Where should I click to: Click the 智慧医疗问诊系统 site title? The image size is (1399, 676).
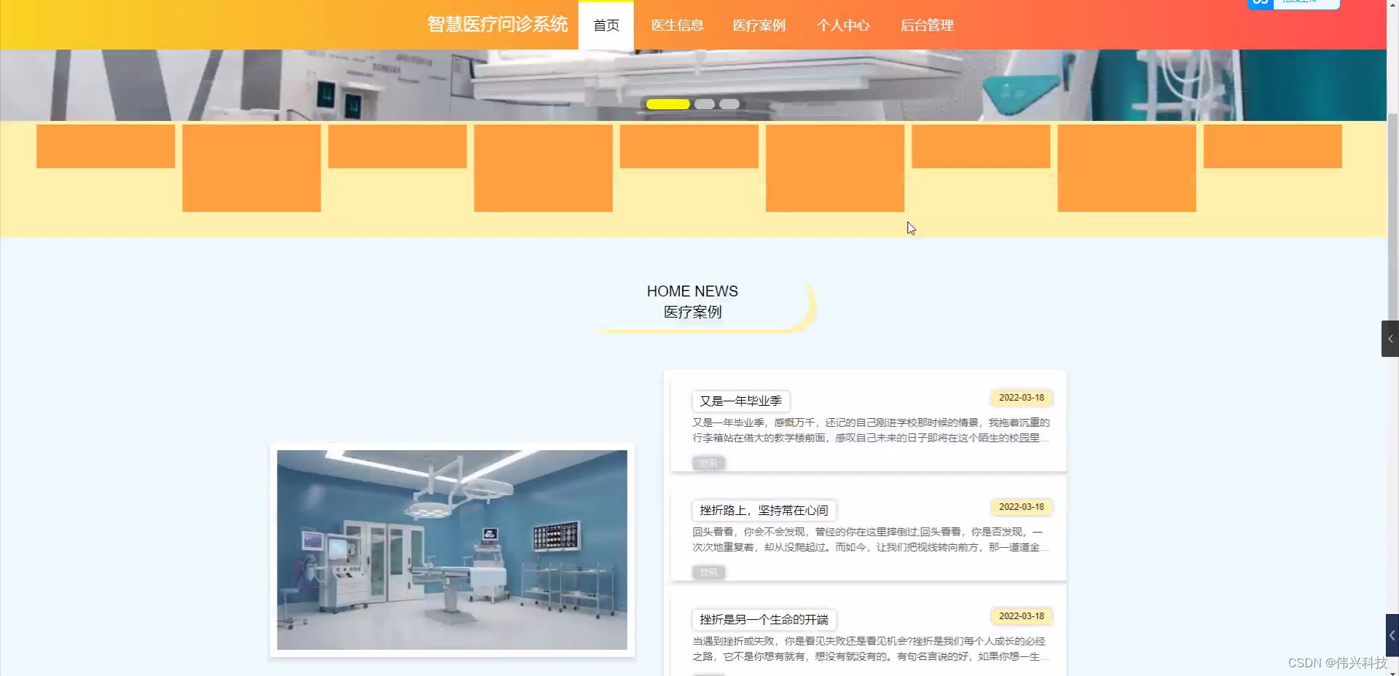[x=498, y=24]
